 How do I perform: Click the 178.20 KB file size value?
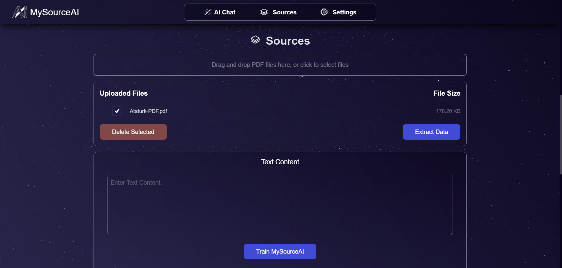(448, 111)
